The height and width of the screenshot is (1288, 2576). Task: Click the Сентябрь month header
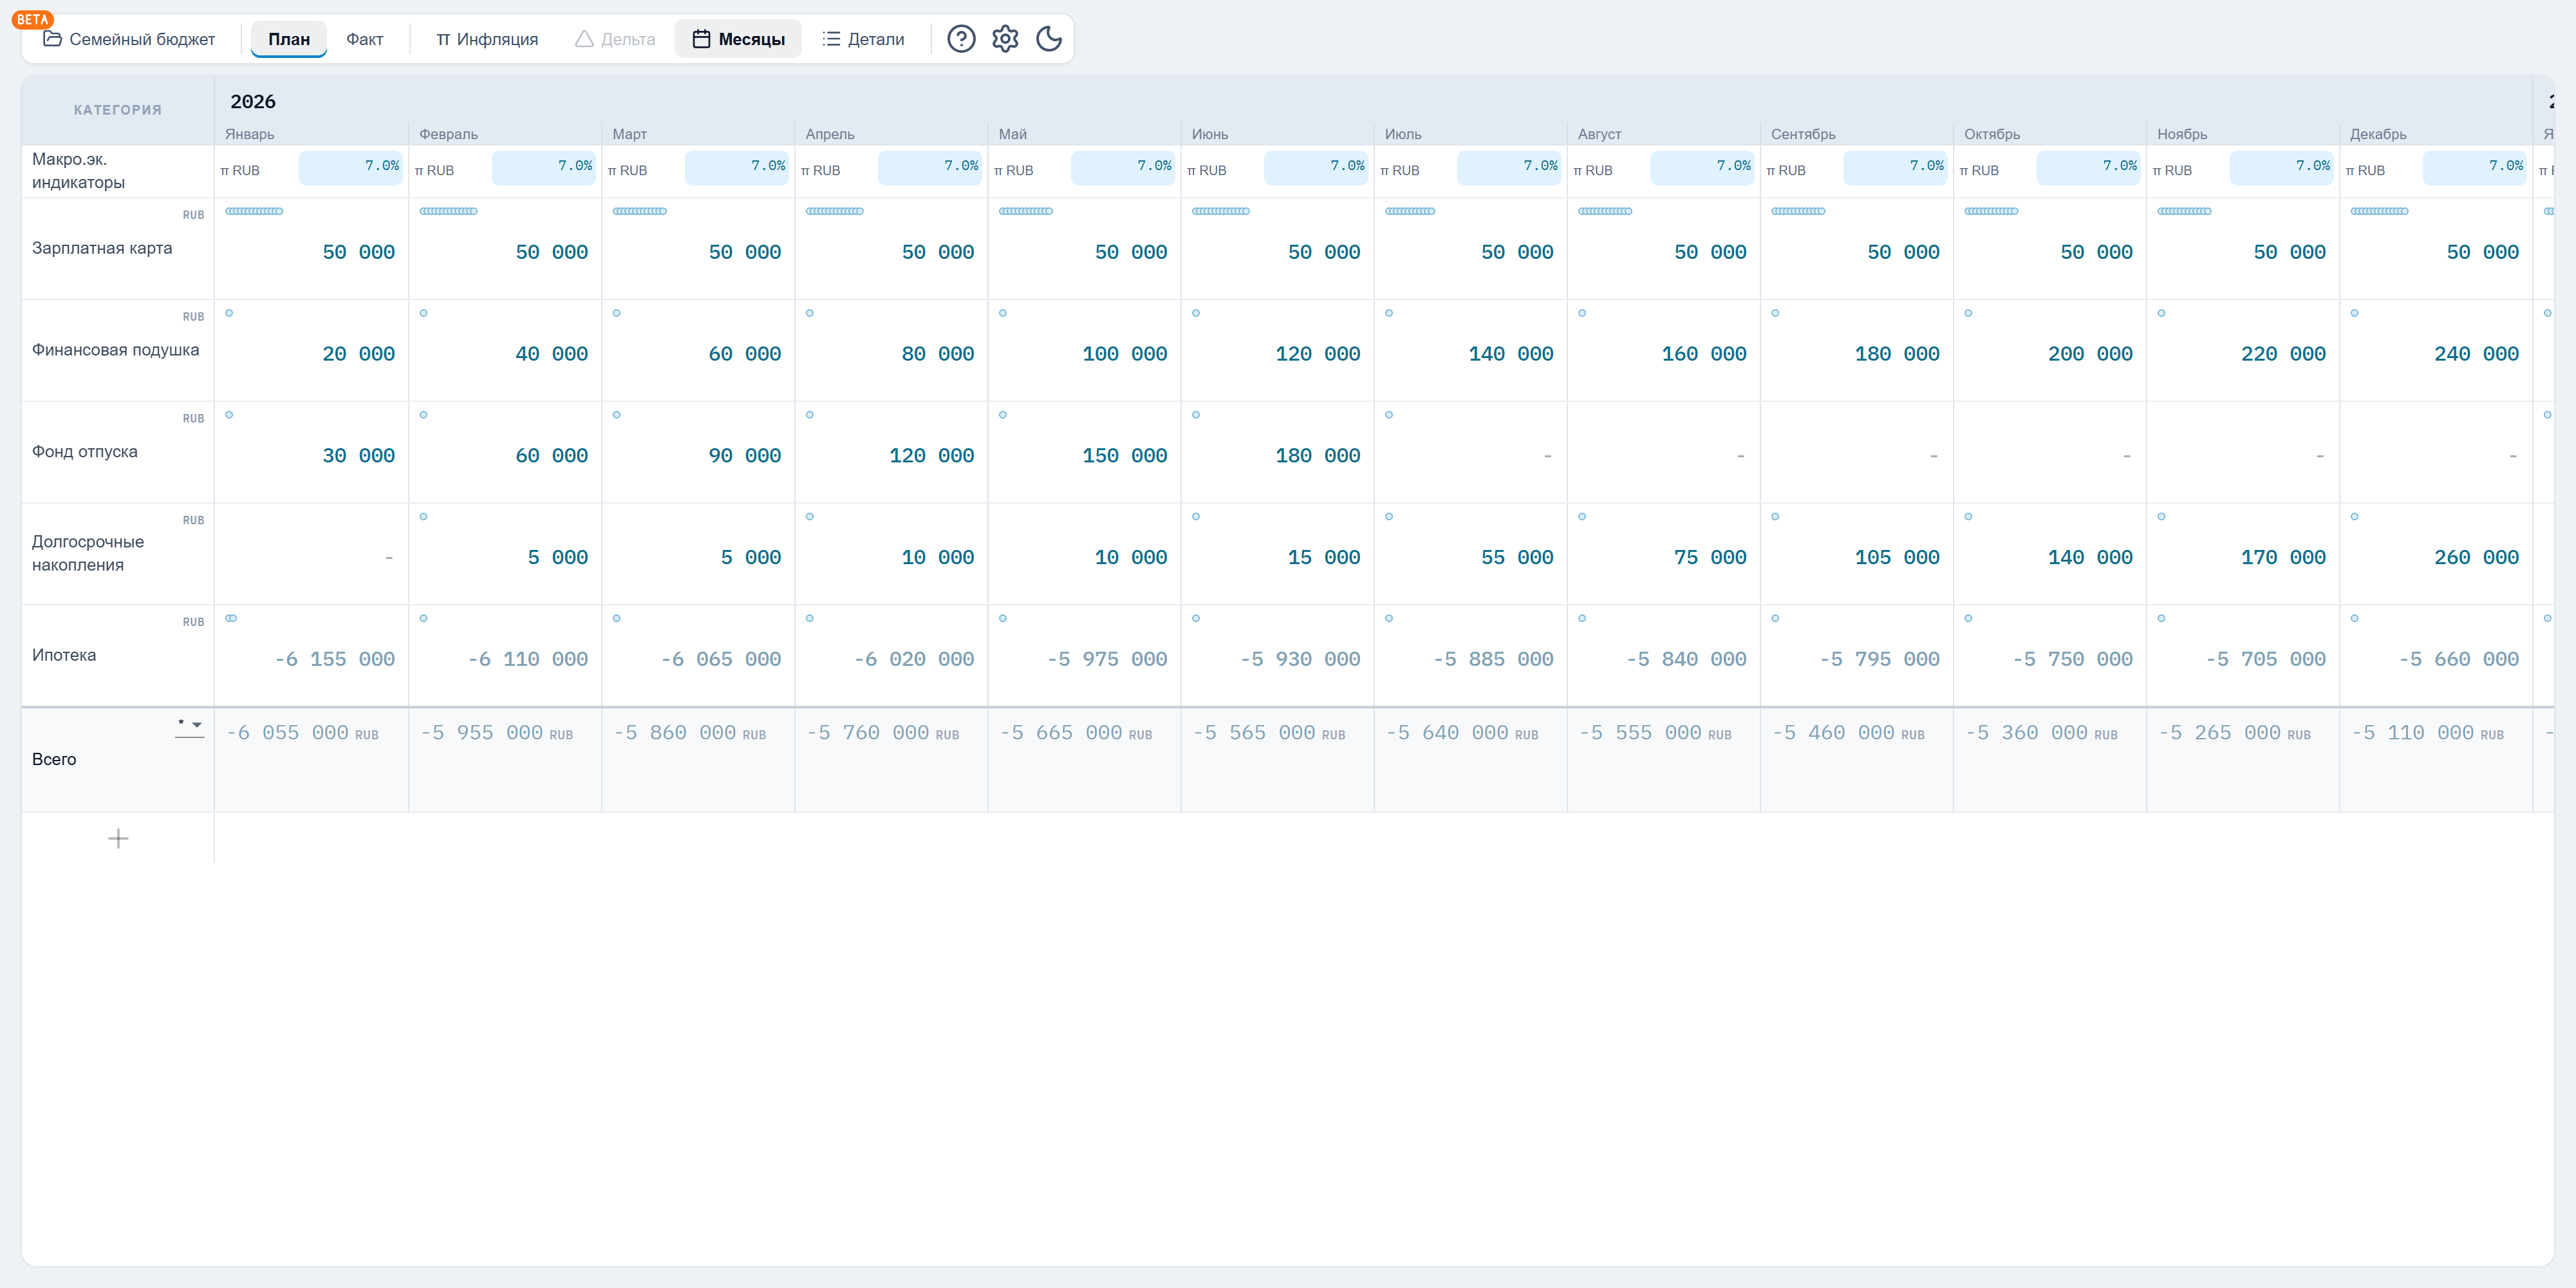[1803, 134]
